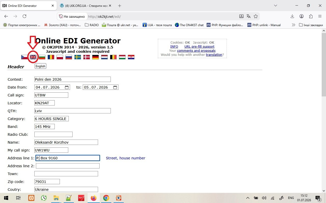Show more bookmarks with chevron overflow

click(293, 25)
